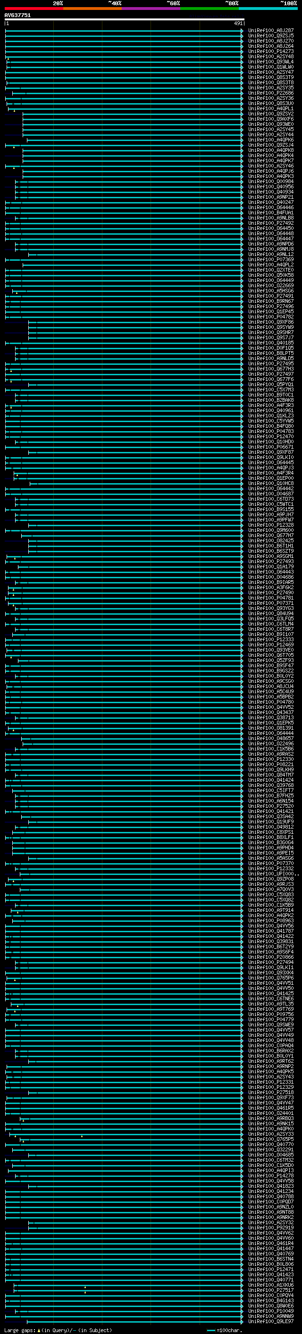Viewport: 302px width, 1334px height.
Task: Select the UniRef100_Q765P5 label
Action: [271, 1140]
